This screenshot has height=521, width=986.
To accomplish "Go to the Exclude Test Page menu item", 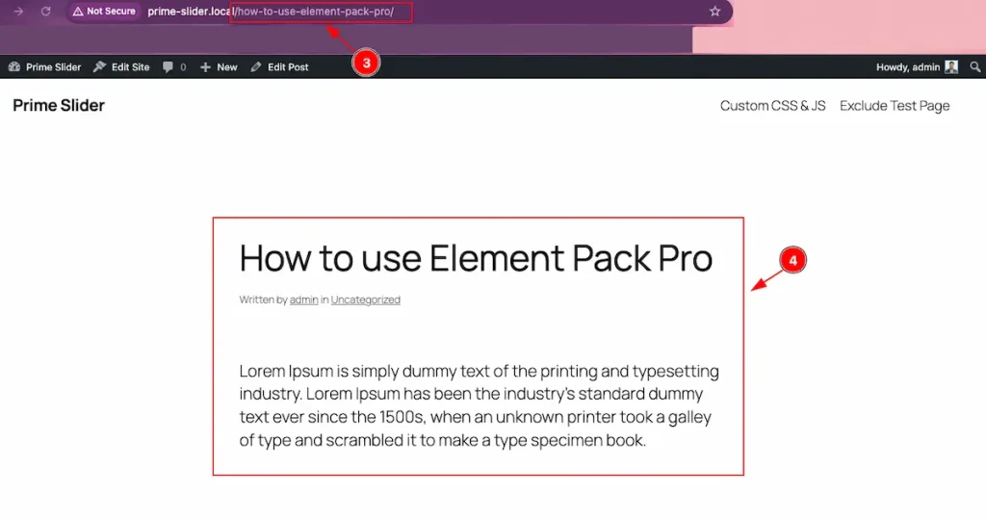I will tap(895, 106).
